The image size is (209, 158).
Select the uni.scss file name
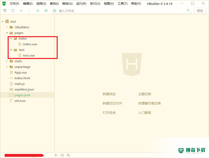point(20,101)
